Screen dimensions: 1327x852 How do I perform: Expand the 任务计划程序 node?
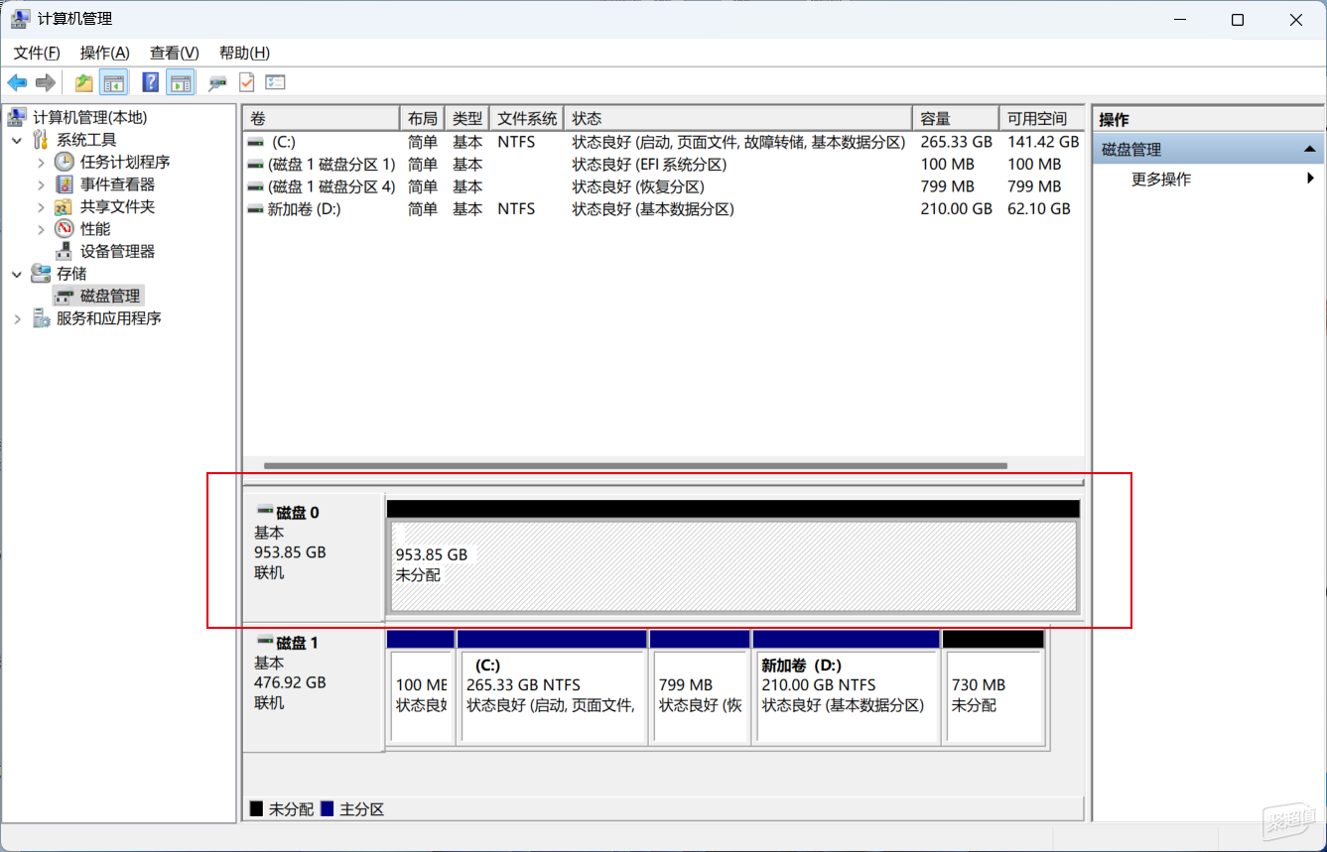41,162
